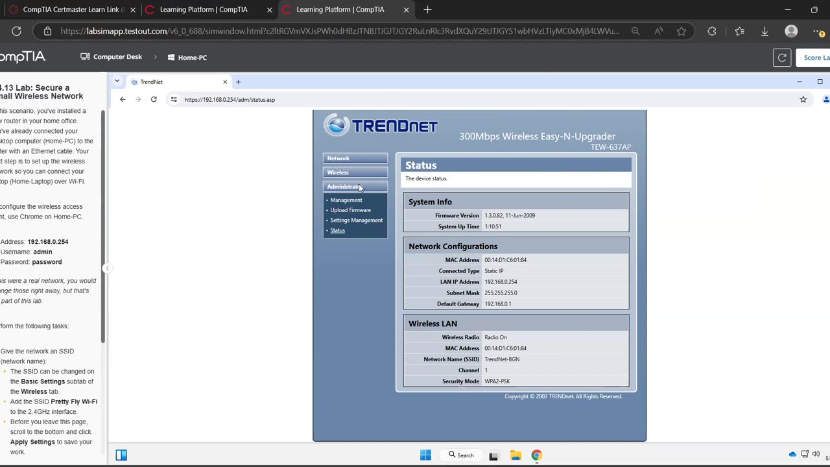Click the lab instructions panel scrollbar
This screenshot has height=467, width=830.
tap(102, 226)
